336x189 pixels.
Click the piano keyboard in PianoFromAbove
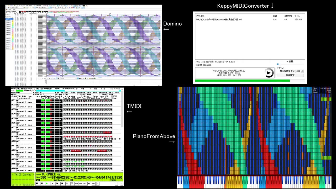pos(254,182)
